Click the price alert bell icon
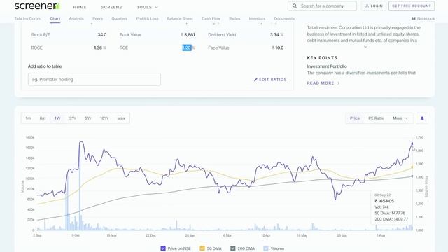This screenshot has height=252, width=448. pos(422,118)
